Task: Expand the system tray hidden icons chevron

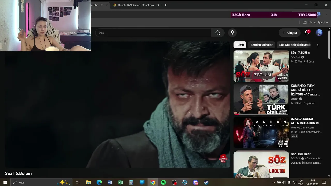Action: click(x=274, y=182)
